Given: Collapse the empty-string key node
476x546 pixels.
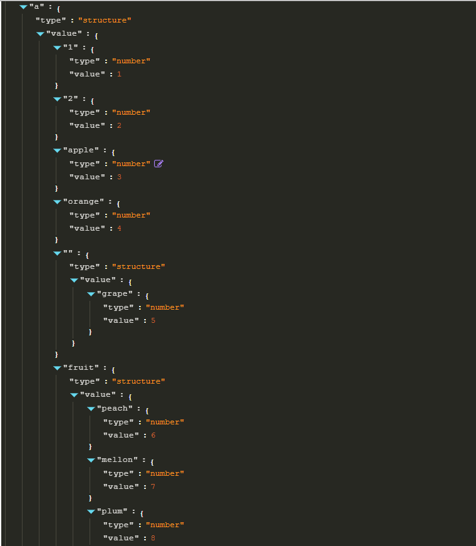Looking at the screenshot, I should pyautogui.click(x=57, y=253).
